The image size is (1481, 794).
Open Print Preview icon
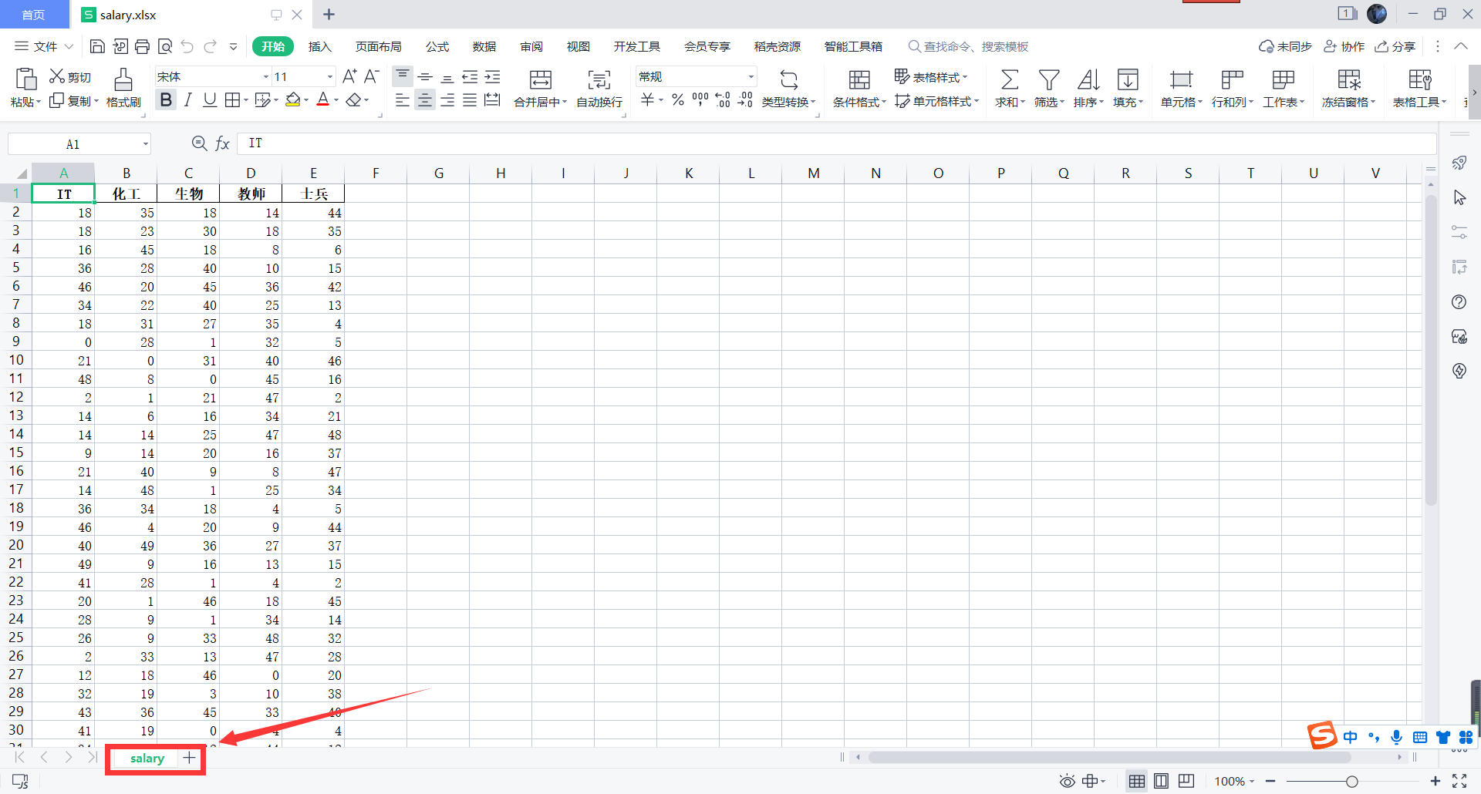pos(164,46)
